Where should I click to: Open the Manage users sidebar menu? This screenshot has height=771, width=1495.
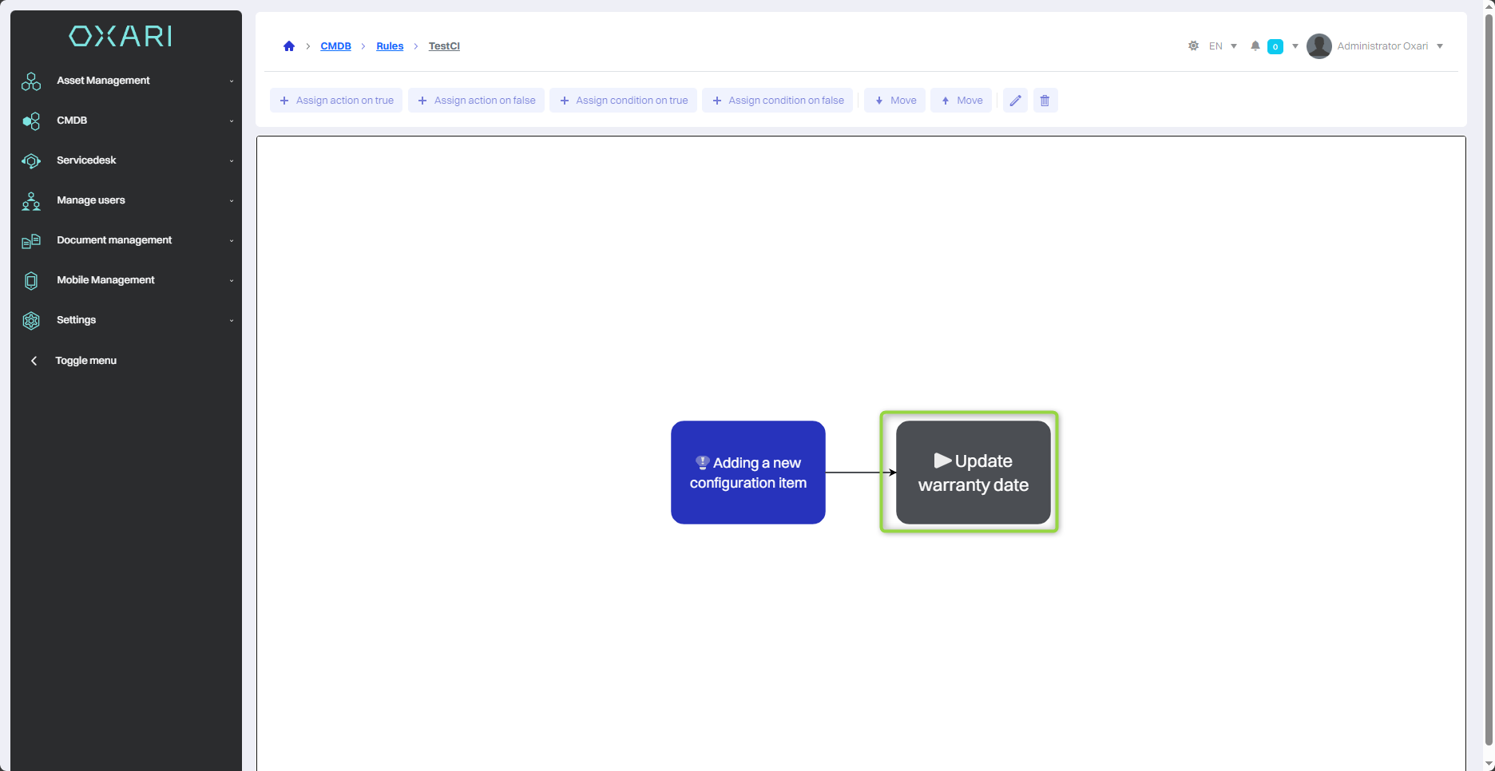[x=90, y=200]
